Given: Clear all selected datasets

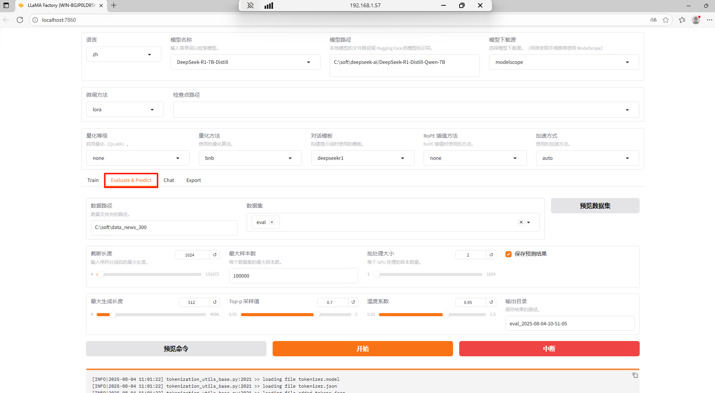Looking at the screenshot, I should tap(521, 222).
